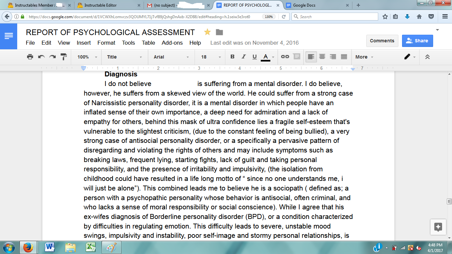Star the REPORT OF PSYCHOLOGICAL ASSESSMENT document

pyautogui.click(x=207, y=32)
